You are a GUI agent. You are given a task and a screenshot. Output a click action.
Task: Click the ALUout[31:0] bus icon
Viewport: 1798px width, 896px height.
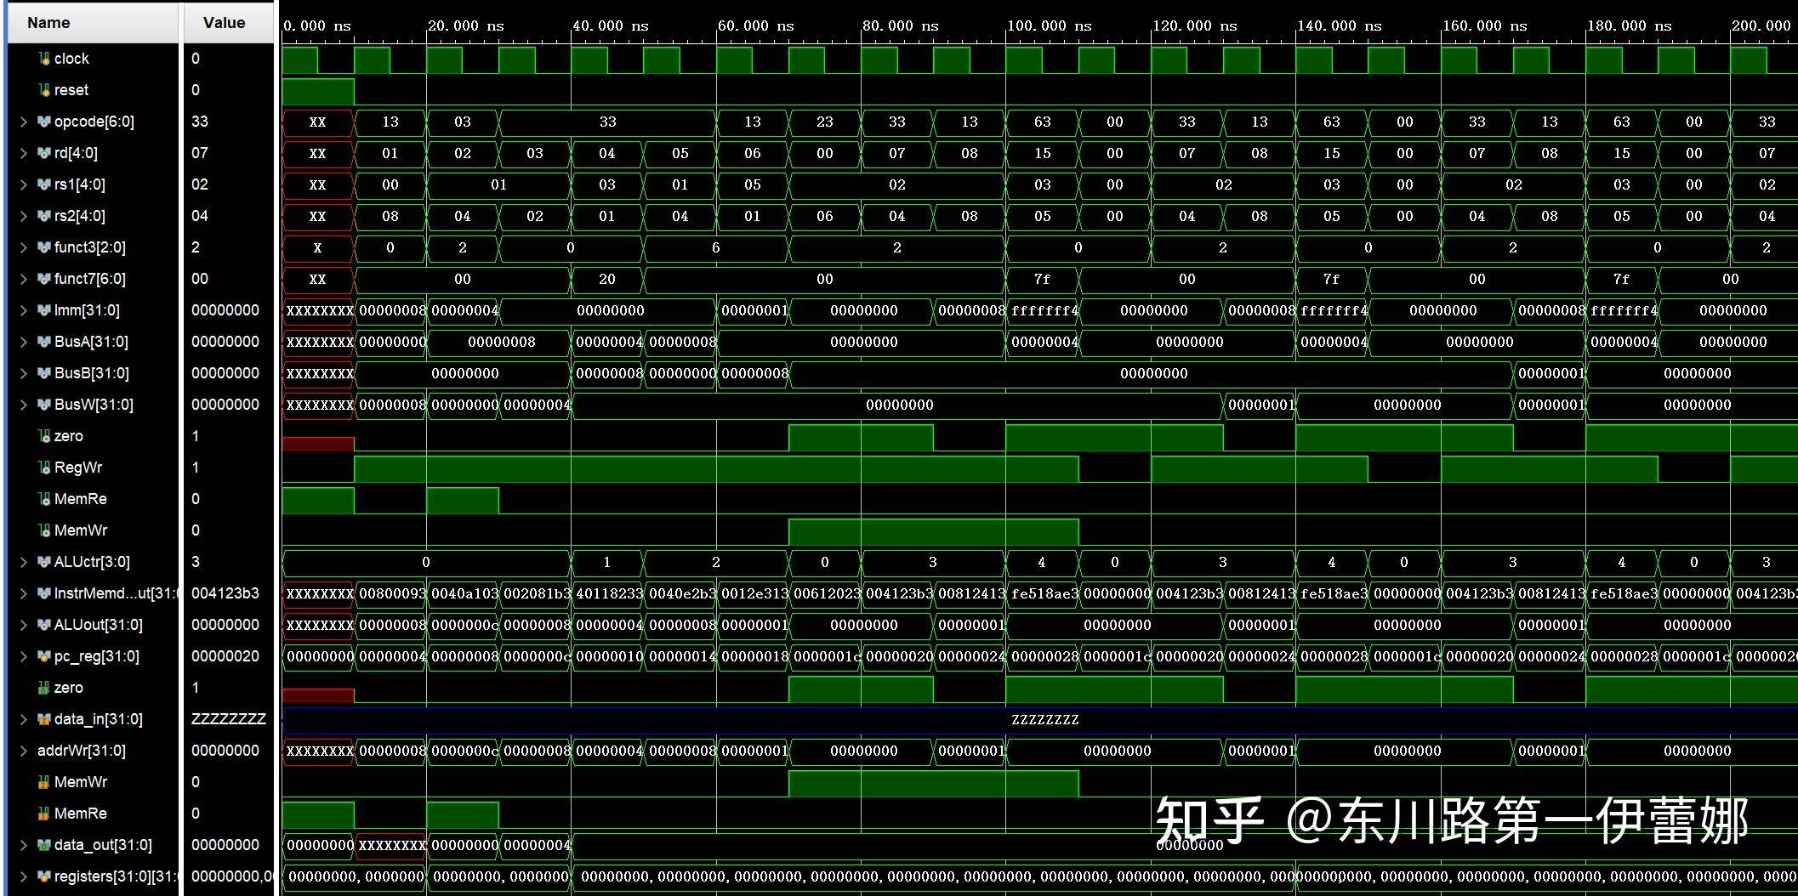click(x=44, y=625)
